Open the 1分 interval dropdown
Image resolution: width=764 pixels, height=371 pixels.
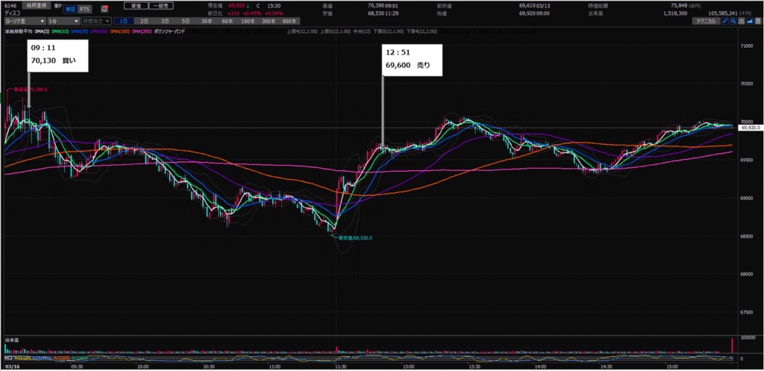[x=63, y=22]
